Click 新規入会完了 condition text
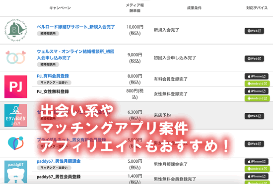 tap(166, 30)
